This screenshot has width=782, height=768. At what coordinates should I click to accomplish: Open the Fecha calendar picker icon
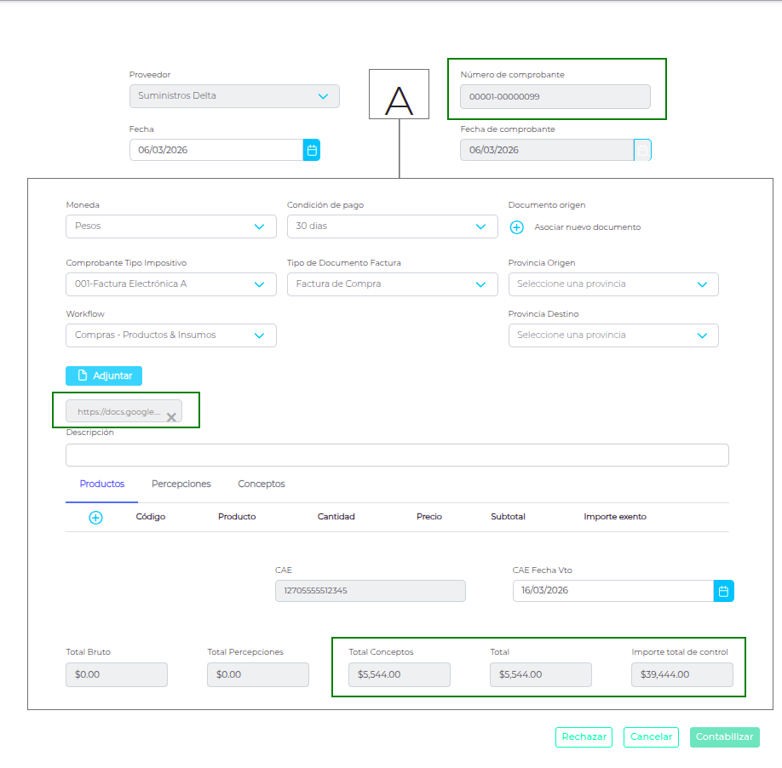[312, 151]
